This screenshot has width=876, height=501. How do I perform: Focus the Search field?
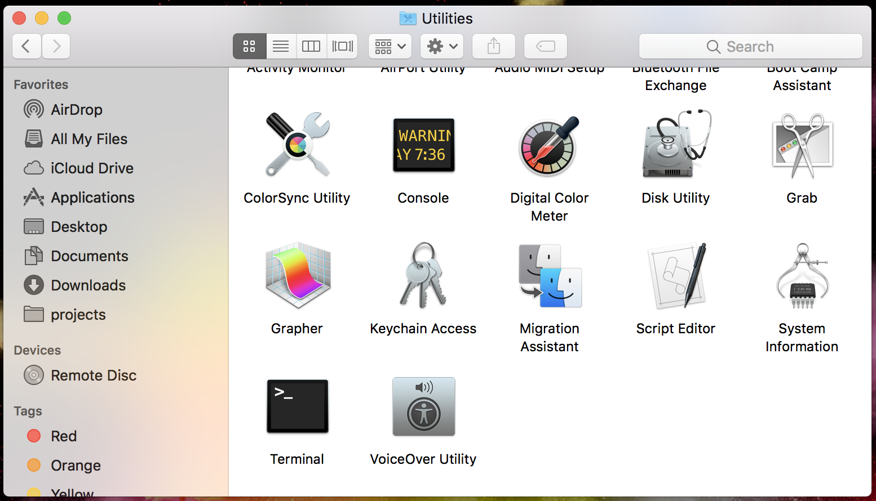(x=751, y=46)
